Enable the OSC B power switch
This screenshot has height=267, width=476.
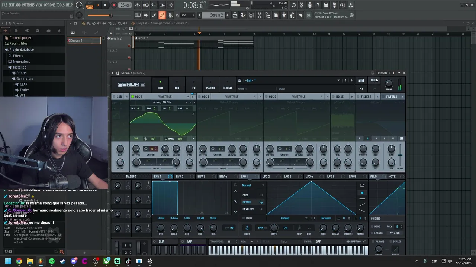tap(199, 96)
